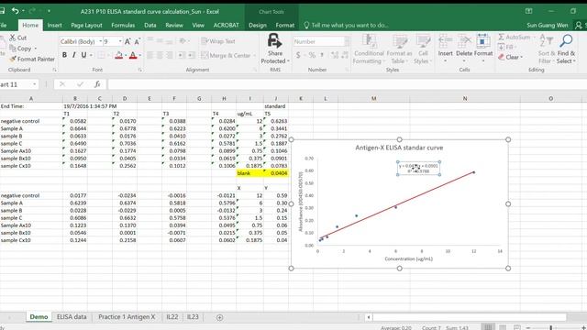Select the trendline equation label

(x=418, y=168)
